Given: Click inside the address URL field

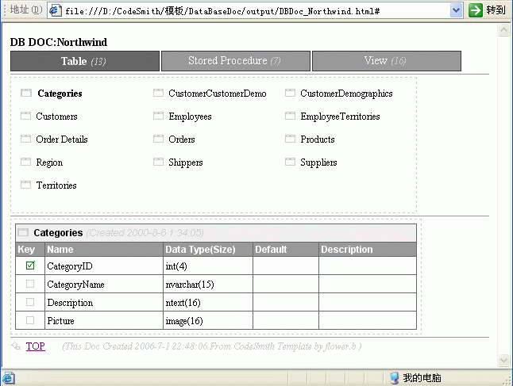Looking at the screenshot, I should pos(255,11).
